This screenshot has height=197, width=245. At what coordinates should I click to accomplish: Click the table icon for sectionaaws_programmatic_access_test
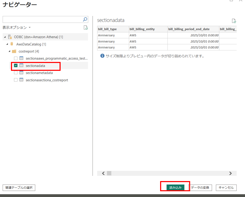coord(21,58)
